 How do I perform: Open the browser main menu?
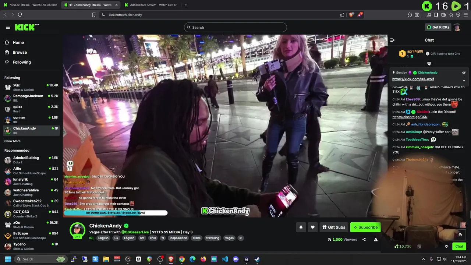coord(465,15)
